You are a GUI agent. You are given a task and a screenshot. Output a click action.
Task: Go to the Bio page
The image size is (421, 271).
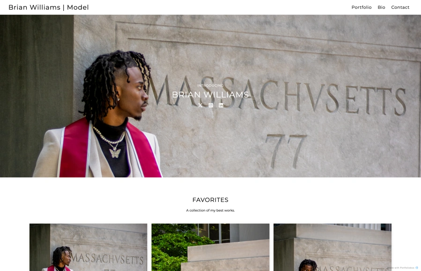(381, 7)
